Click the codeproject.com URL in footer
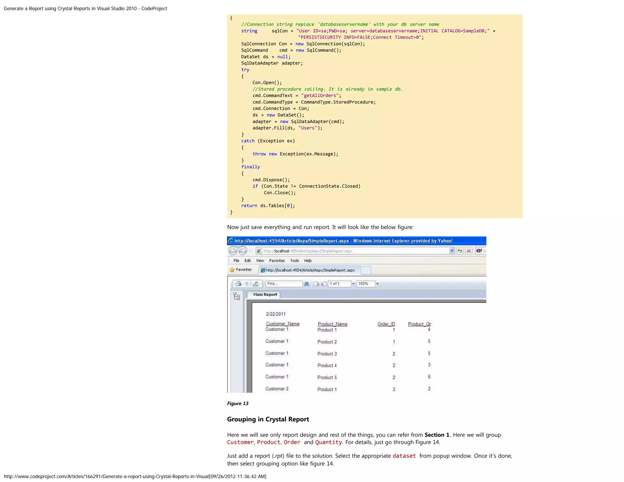The width and height of the screenshot is (624, 482). [x=106, y=476]
